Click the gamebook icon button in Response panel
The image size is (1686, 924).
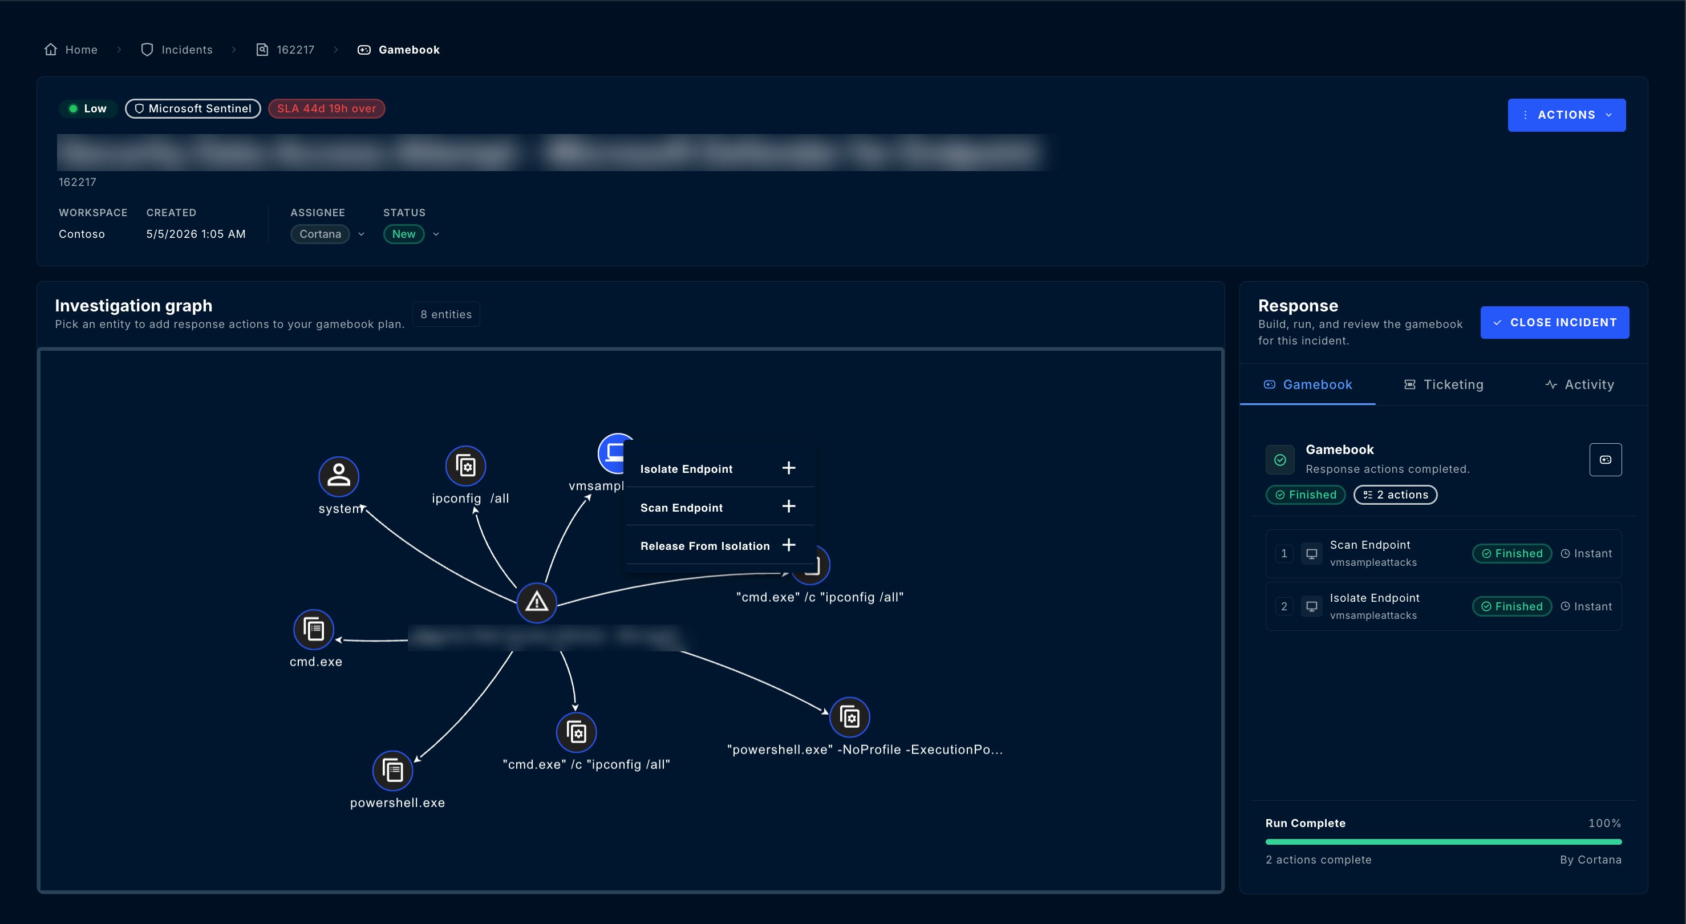point(1606,459)
